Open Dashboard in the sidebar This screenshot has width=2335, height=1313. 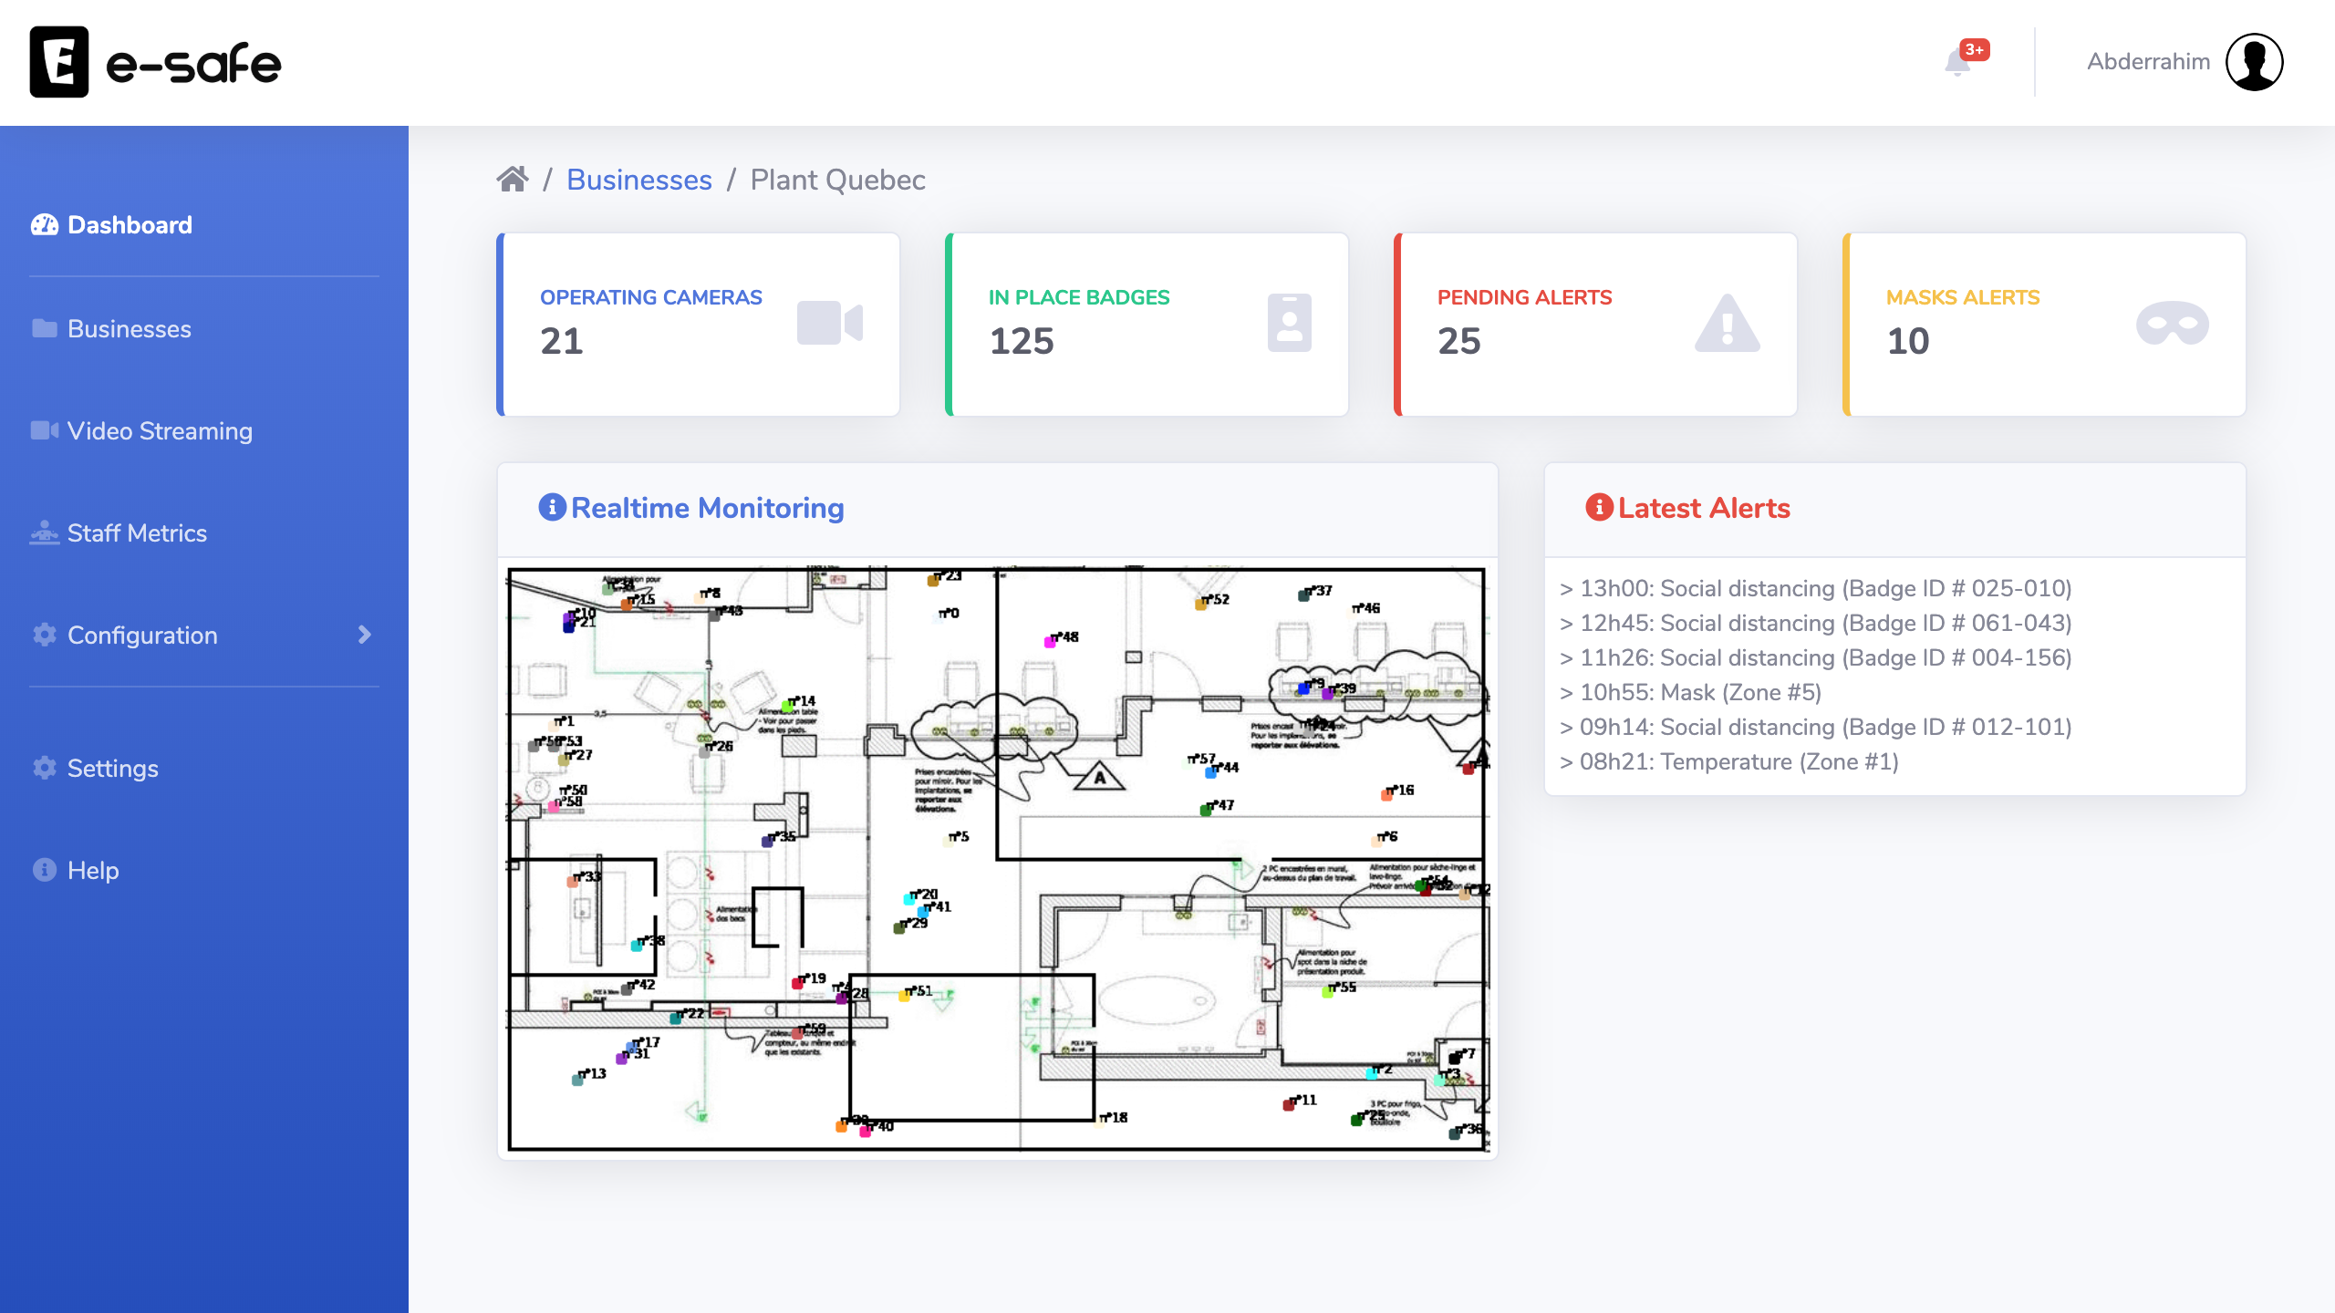(130, 224)
